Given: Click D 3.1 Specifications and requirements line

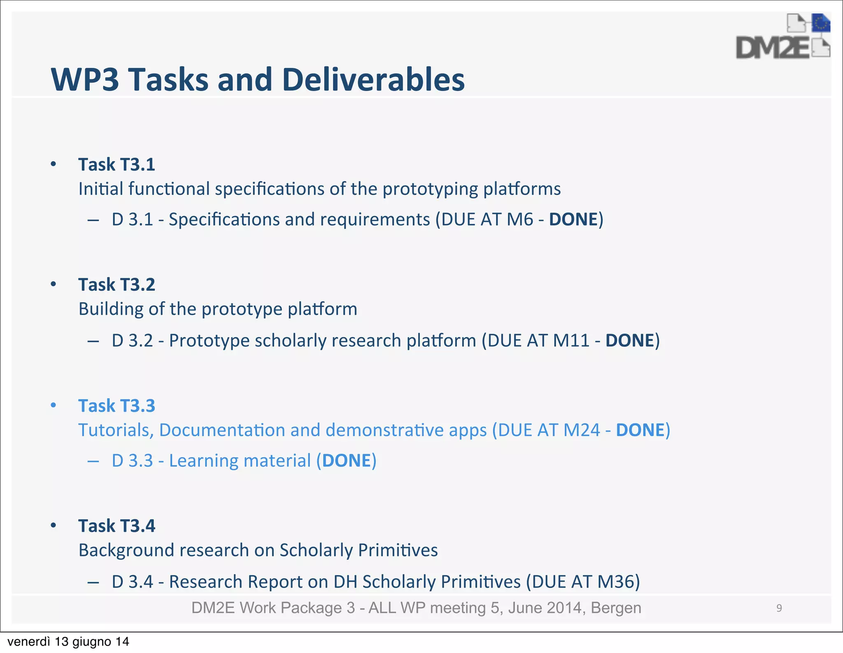Looking at the screenshot, I should click(x=357, y=219).
